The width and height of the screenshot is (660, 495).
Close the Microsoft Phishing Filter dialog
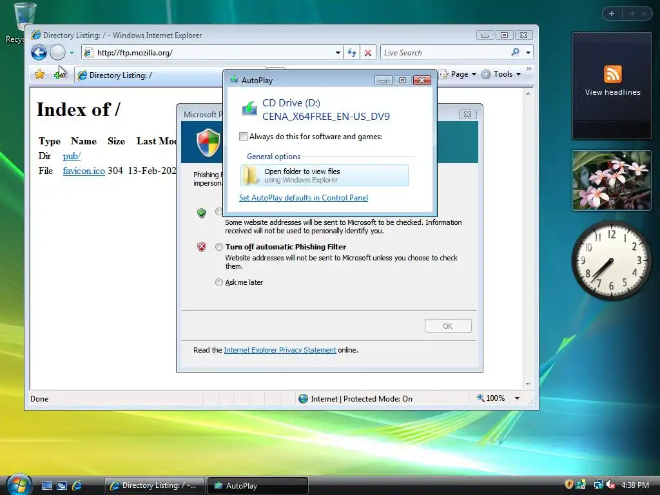coord(467,115)
